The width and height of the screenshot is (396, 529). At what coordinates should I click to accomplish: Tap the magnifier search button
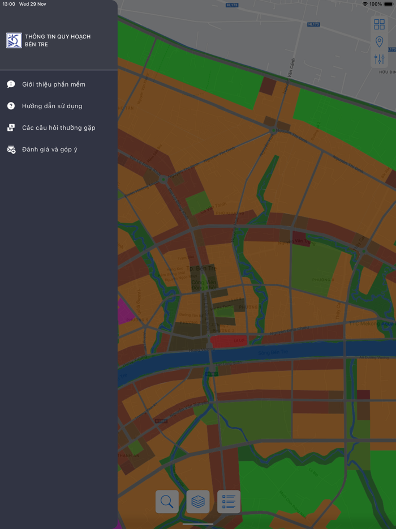pyautogui.click(x=167, y=502)
